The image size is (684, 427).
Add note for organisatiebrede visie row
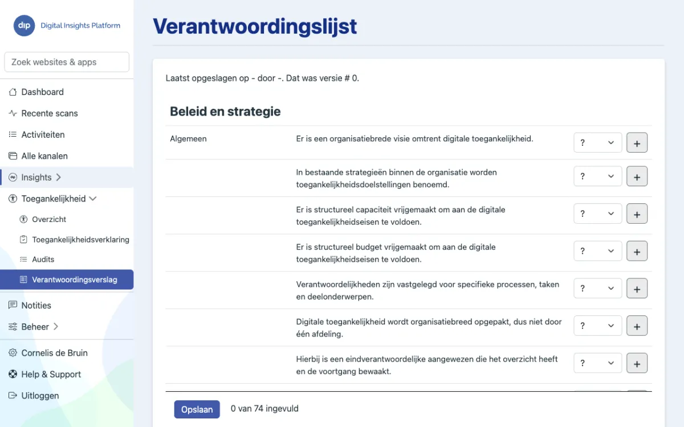[x=637, y=143]
